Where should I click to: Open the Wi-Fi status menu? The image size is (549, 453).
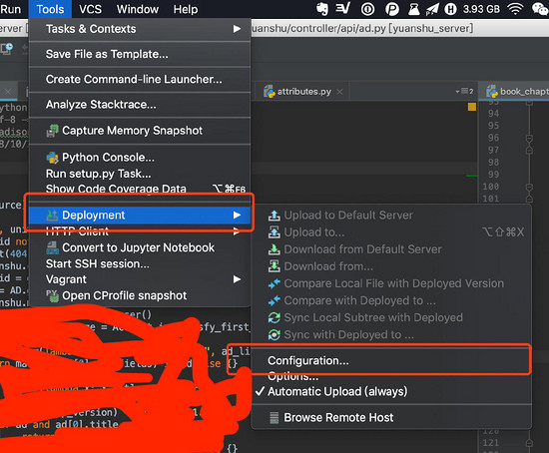[515, 9]
